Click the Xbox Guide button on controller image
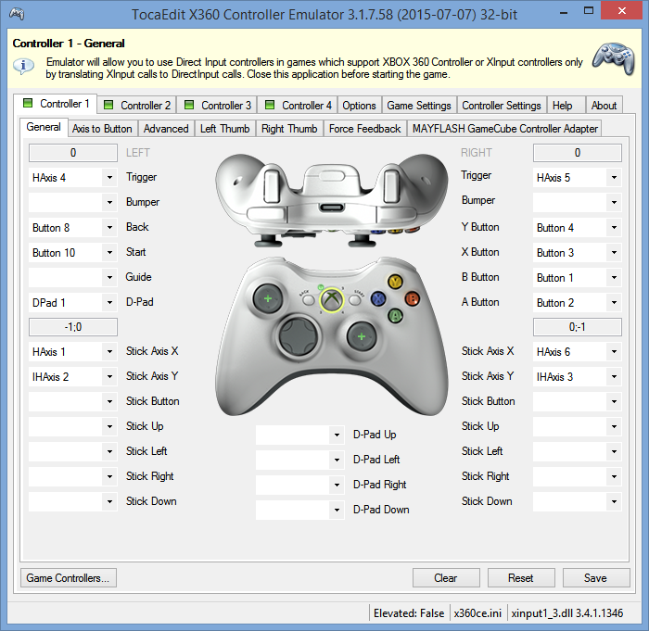649x631 pixels. pyautogui.click(x=332, y=299)
